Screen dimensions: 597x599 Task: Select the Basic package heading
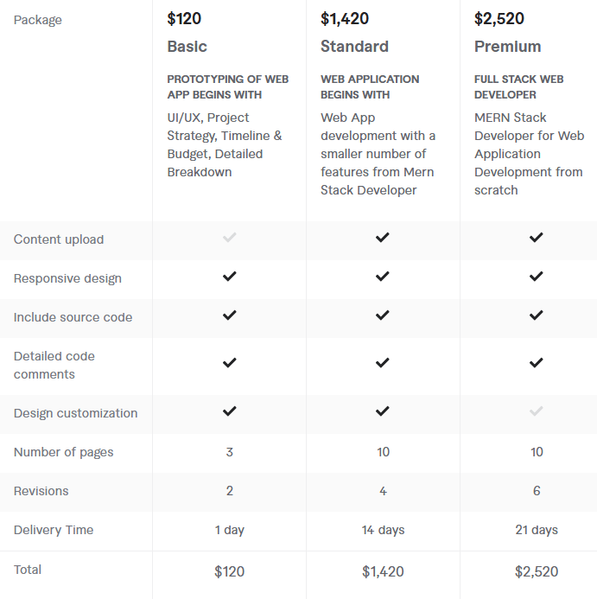point(187,47)
